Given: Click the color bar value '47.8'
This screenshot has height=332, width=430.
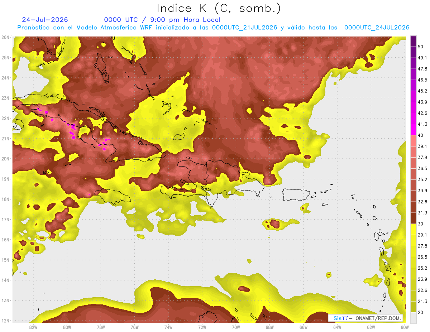Looking at the screenshot, I should (422, 68).
